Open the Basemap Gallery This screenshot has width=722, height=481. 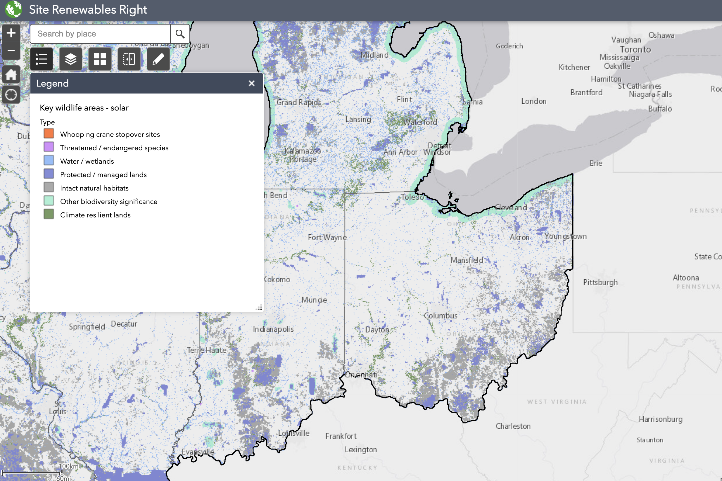100,59
